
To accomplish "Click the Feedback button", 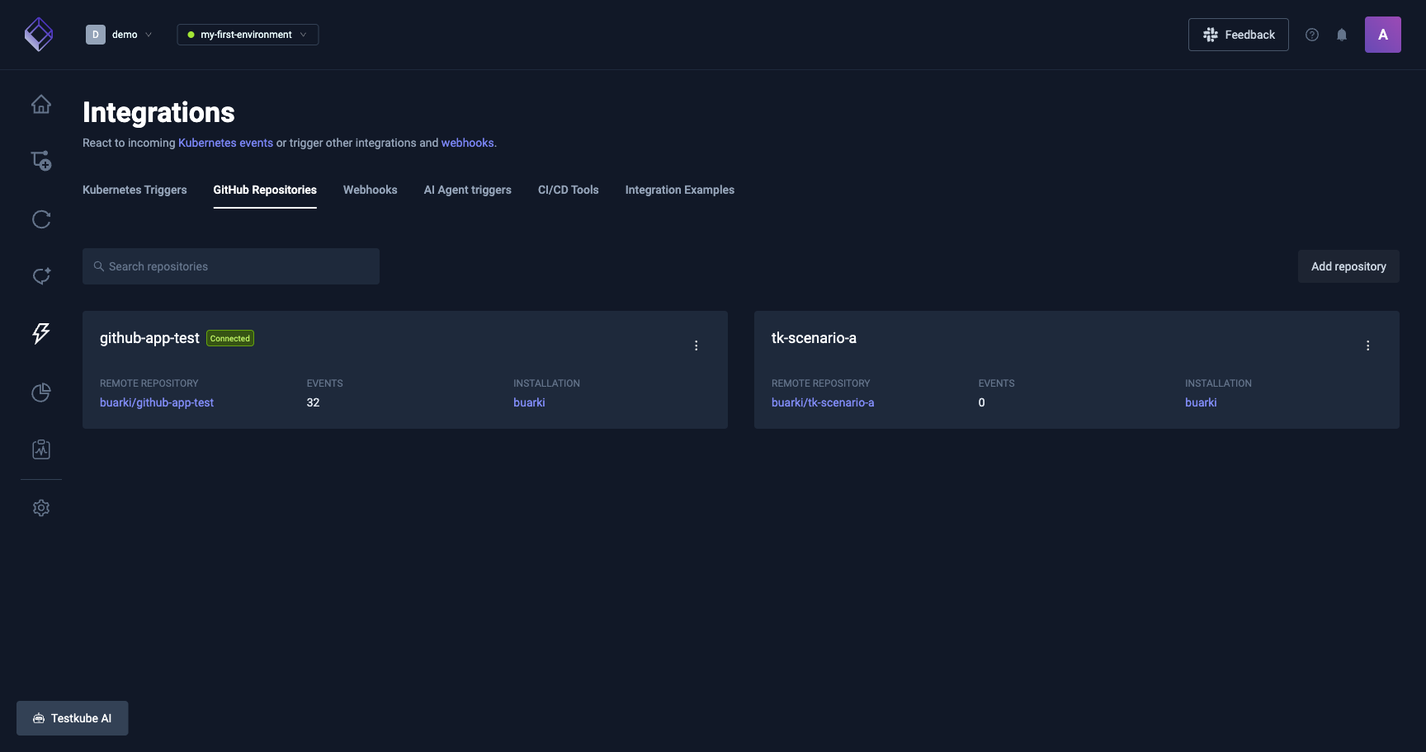I will [x=1239, y=35].
